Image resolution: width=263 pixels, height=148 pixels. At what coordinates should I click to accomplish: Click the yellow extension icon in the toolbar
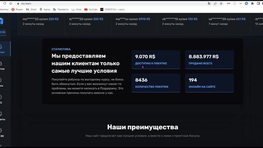click(240, 4)
